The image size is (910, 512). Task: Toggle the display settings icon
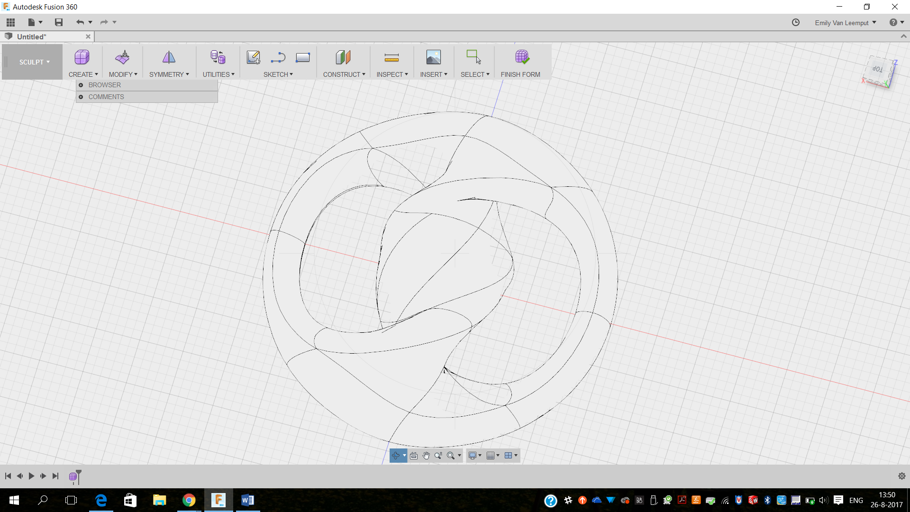473,455
